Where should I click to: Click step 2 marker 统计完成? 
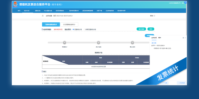click(x=98, y=43)
